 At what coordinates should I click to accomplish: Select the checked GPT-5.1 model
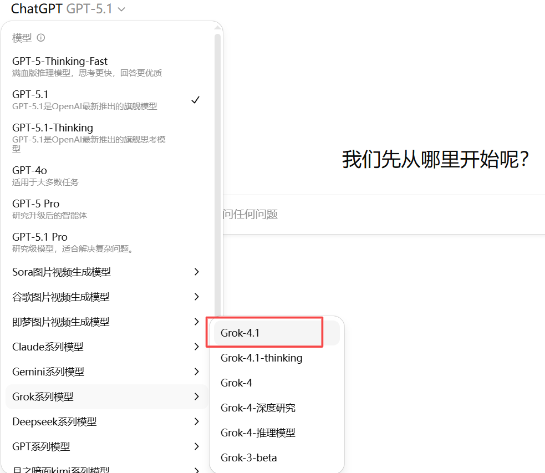click(107, 100)
